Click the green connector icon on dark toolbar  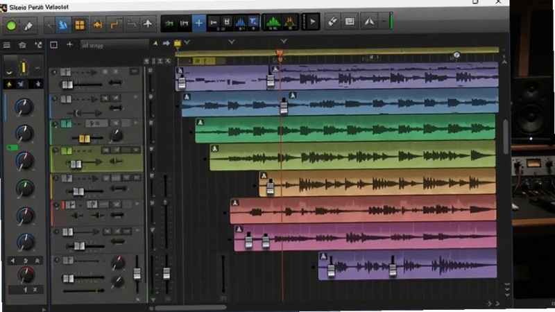click(169, 24)
